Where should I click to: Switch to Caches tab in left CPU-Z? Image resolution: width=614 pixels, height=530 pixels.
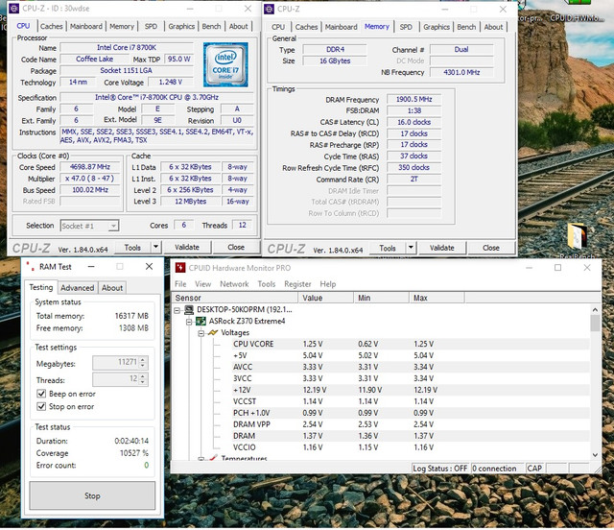pyautogui.click(x=51, y=26)
